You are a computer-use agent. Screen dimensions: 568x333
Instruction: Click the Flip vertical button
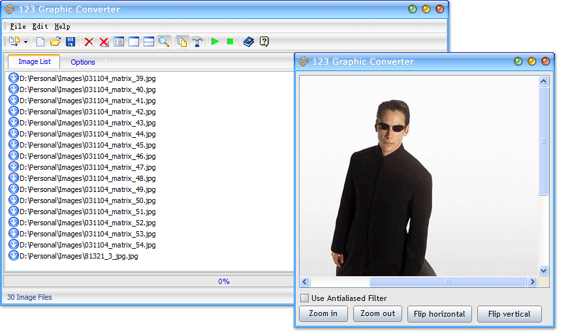click(509, 314)
